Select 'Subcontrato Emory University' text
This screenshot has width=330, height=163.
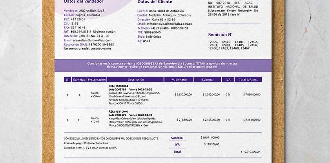pyautogui.click(x=230, y=11)
